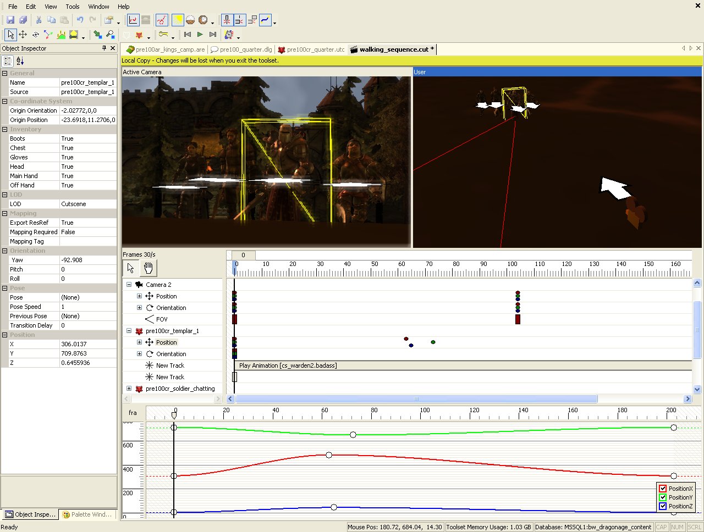Open the Tools menu

73,7
